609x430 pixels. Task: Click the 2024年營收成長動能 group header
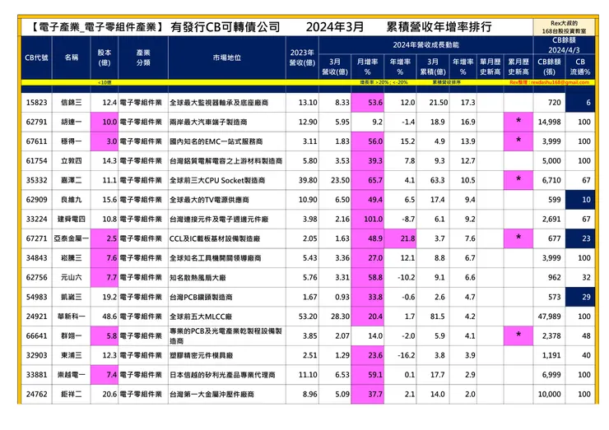coord(426,45)
